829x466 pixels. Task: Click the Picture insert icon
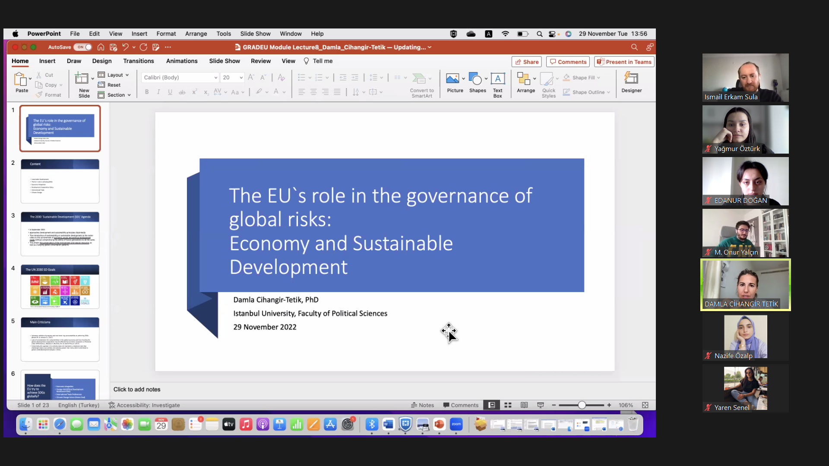[452, 79]
